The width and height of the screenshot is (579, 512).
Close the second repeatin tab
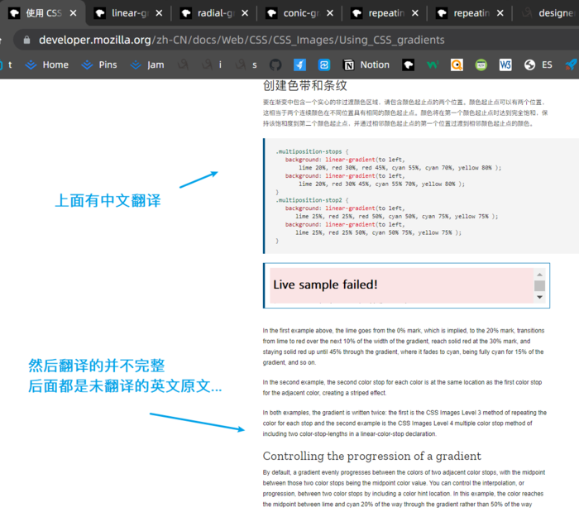[x=500, y=13]
